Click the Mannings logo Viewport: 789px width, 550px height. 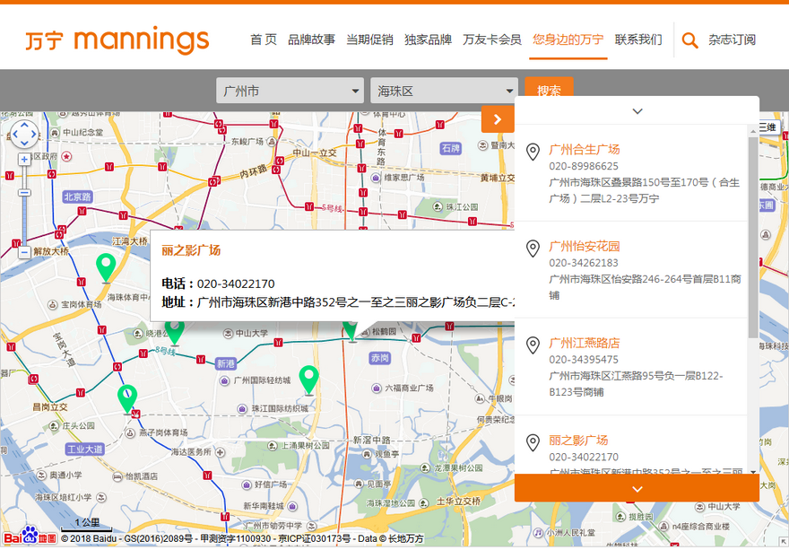(x=117, y=39)
